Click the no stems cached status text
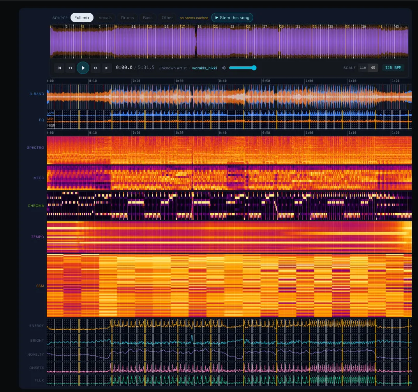 [x=194, y=18]
